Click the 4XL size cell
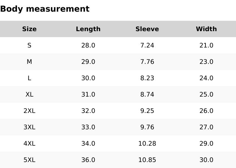This screenshot has width=236, height=168. [29, 143]
